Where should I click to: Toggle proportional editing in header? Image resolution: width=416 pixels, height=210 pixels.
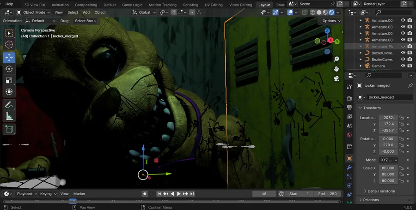click(192, 12)
